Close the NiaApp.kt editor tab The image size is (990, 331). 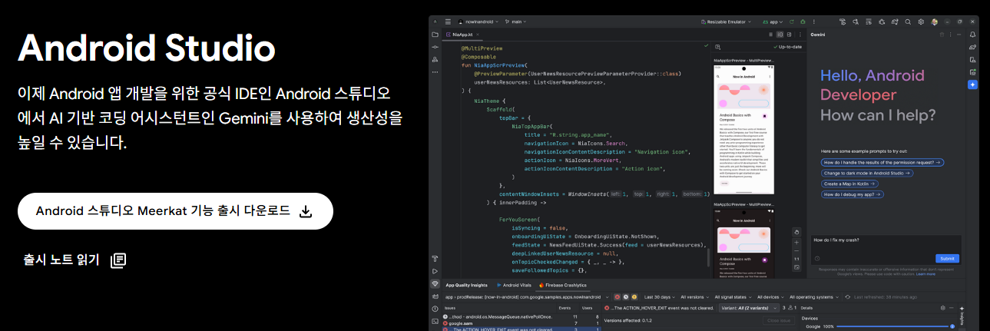tap(479, 35)
